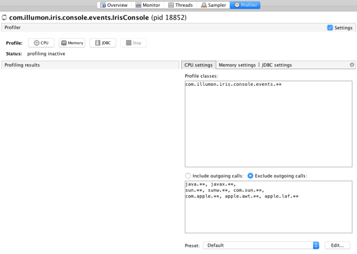Switch to Memory settings tab
Image resolution: width=357 pixels, height=254 pixels.
pyautogui.click(x=237, y=65)
